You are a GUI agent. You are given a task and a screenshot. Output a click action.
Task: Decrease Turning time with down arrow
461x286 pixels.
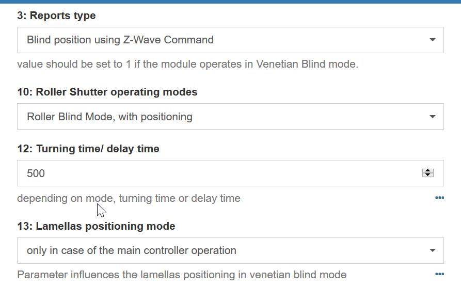[427, 176]
